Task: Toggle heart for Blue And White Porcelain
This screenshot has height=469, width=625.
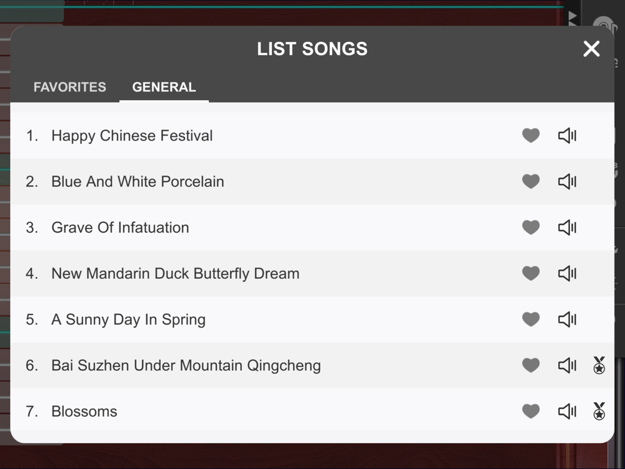Action: click(x=531, y=181)
